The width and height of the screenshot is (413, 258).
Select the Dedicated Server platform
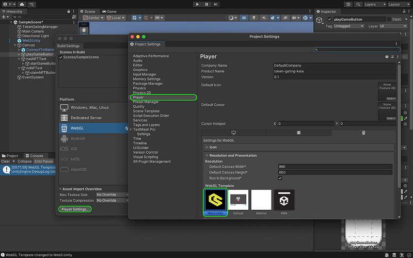coord(93,118)
